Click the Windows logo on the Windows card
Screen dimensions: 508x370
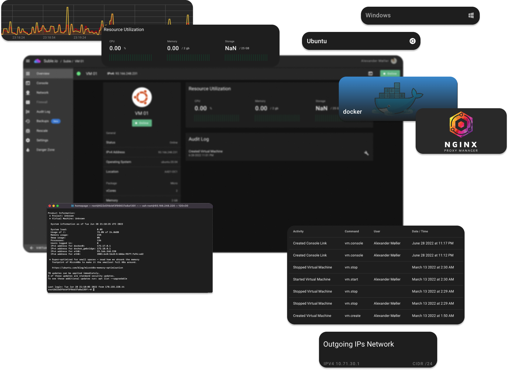[x=471, y=15]
